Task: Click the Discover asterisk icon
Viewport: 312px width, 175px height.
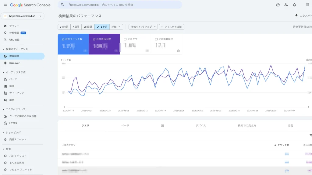Action: click(x=5, y=63)
